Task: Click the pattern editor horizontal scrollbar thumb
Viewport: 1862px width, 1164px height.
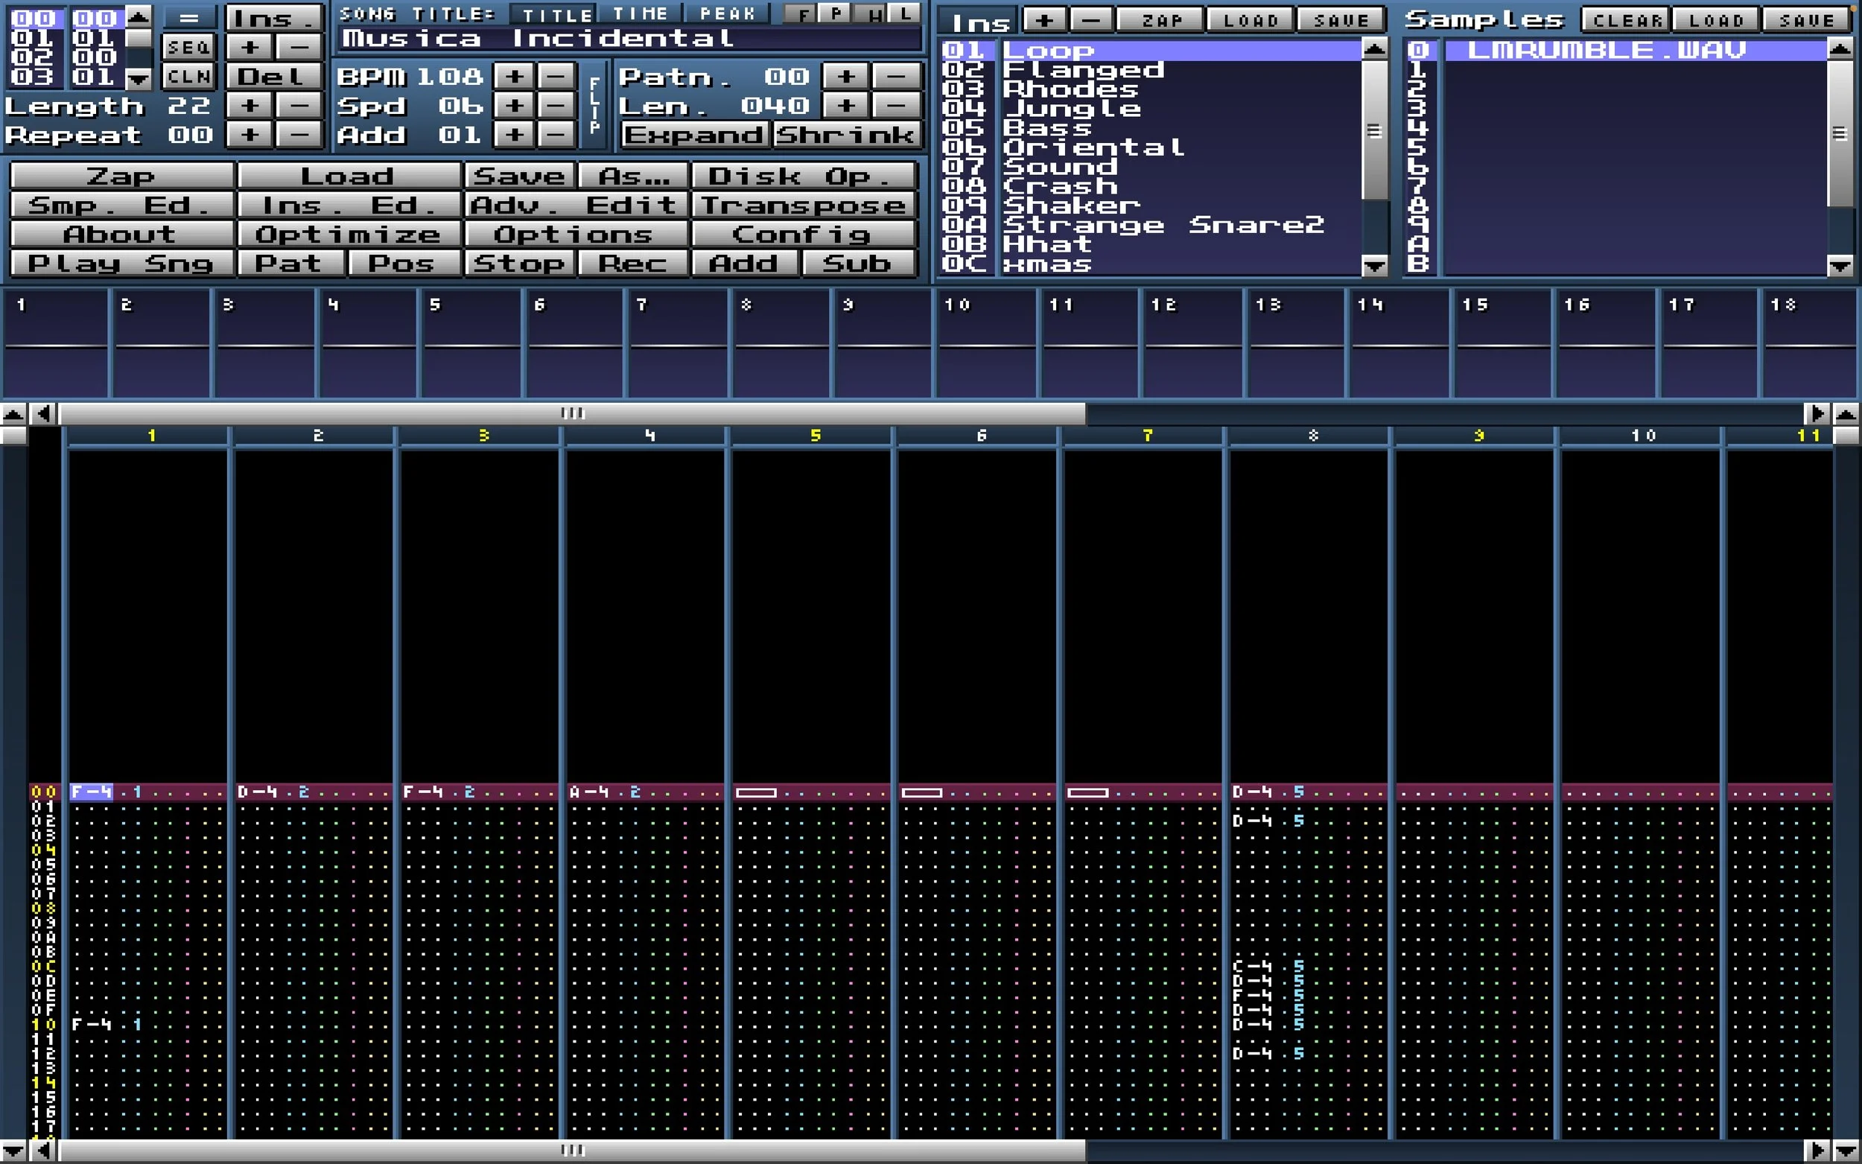Action: coord(572,1150)
